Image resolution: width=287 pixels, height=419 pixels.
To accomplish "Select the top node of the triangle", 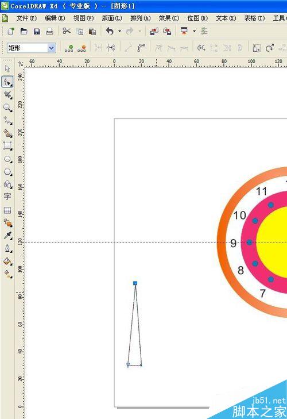I will click(x=135, y=283).
